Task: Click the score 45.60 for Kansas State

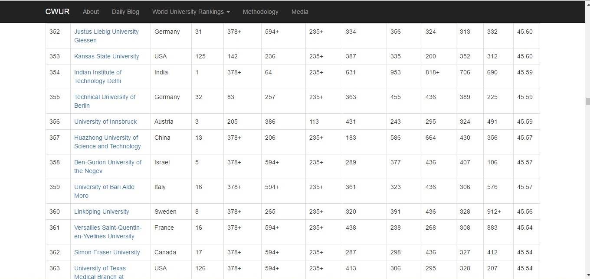Action: (525, 56)
